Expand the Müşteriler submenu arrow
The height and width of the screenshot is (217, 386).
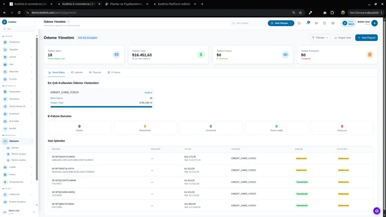click(x=32, y=71)
